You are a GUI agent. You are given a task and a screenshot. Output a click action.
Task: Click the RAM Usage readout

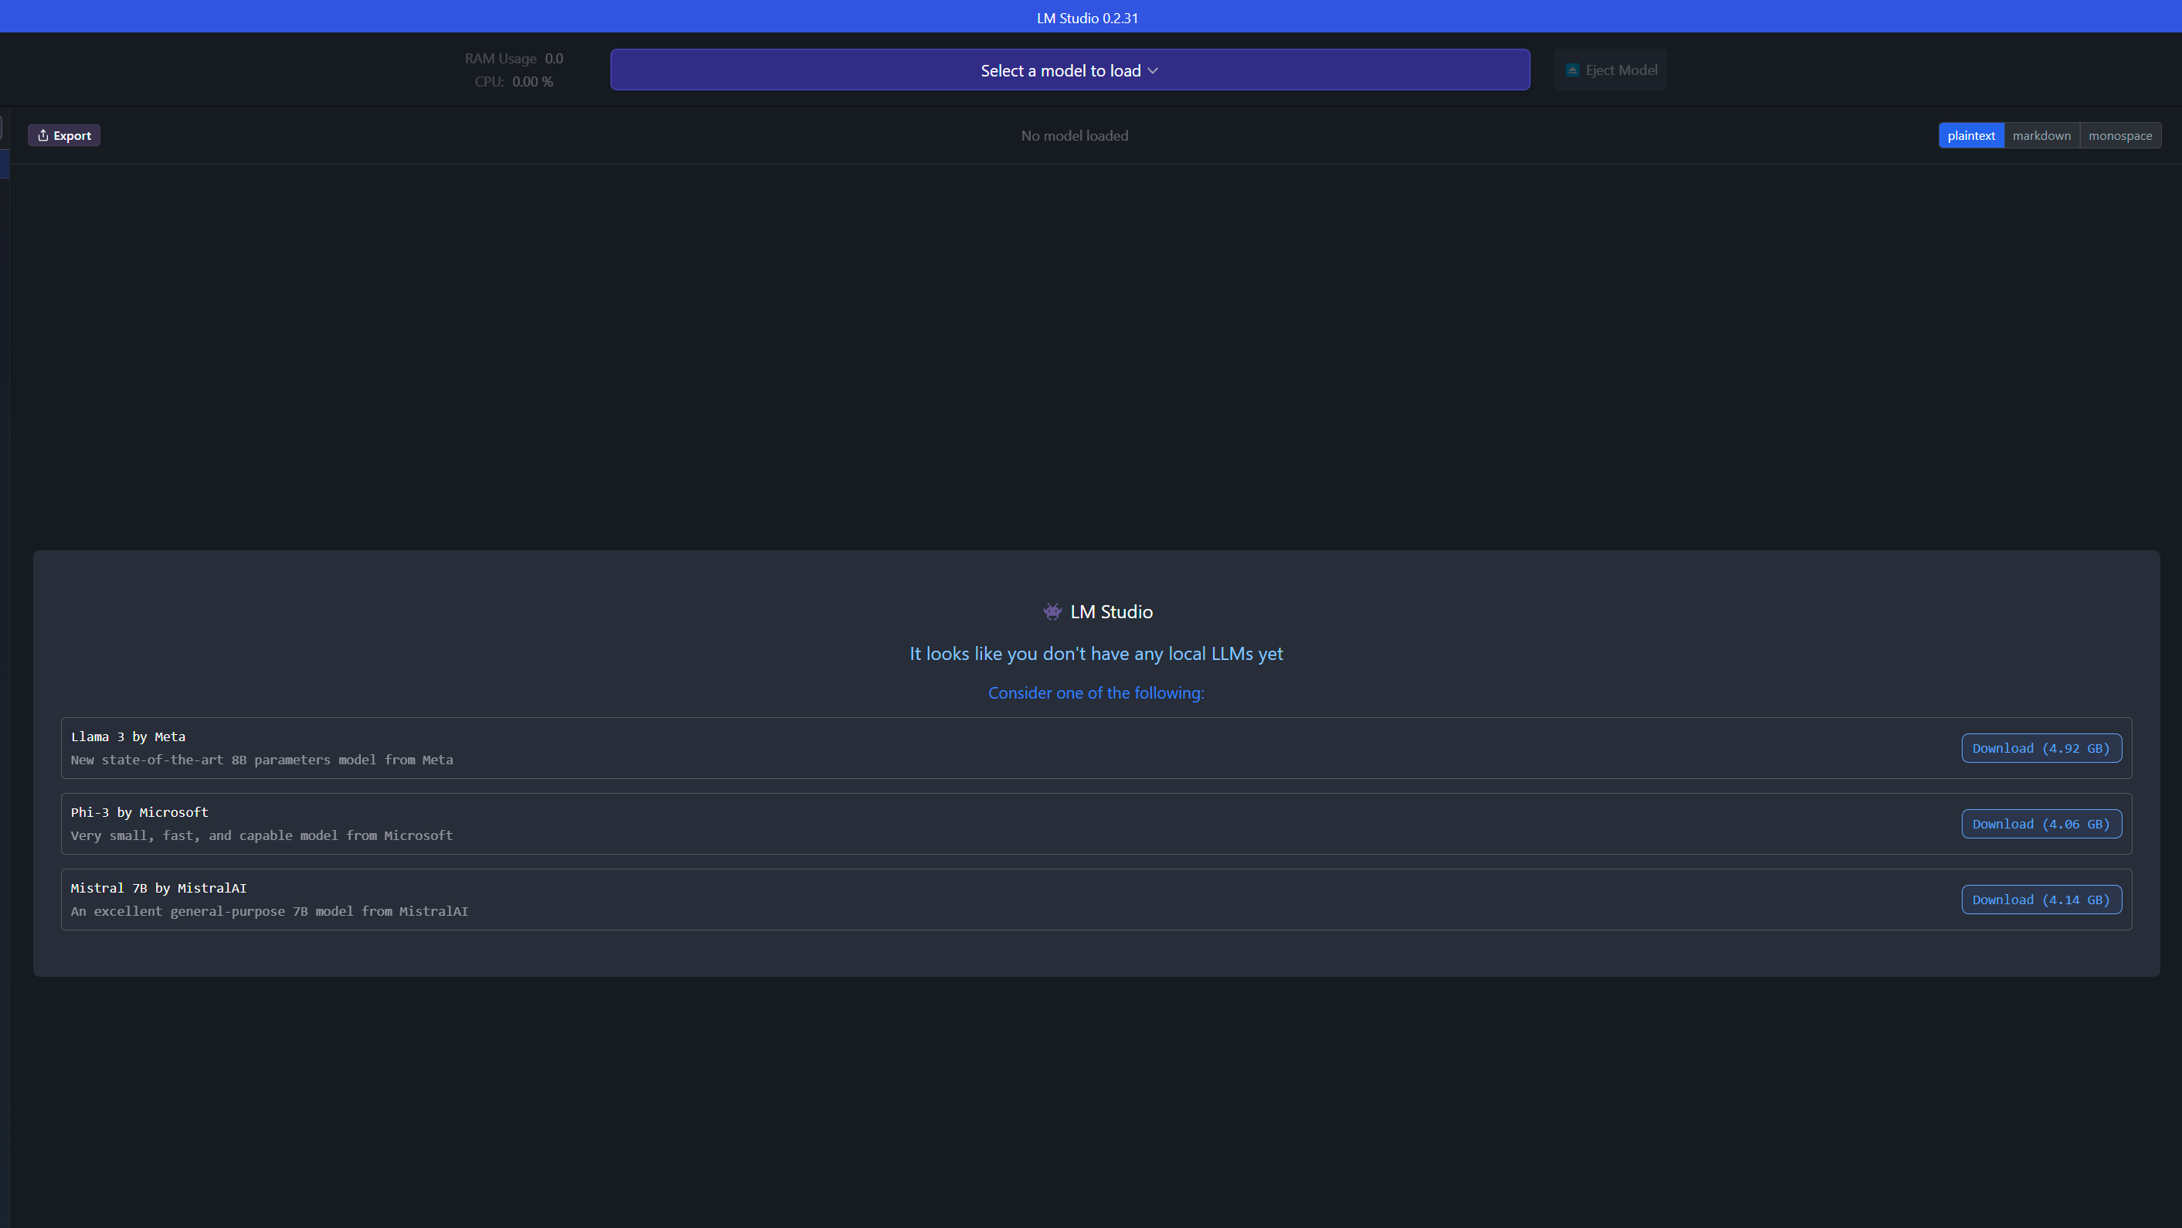pos(513,59)
